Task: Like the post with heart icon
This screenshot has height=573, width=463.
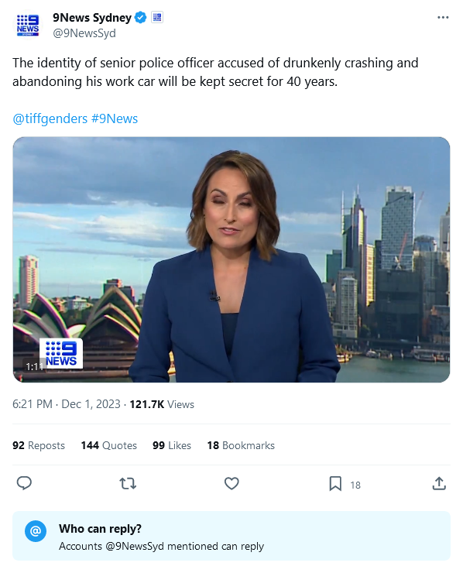Action: (x=231, y=483)
